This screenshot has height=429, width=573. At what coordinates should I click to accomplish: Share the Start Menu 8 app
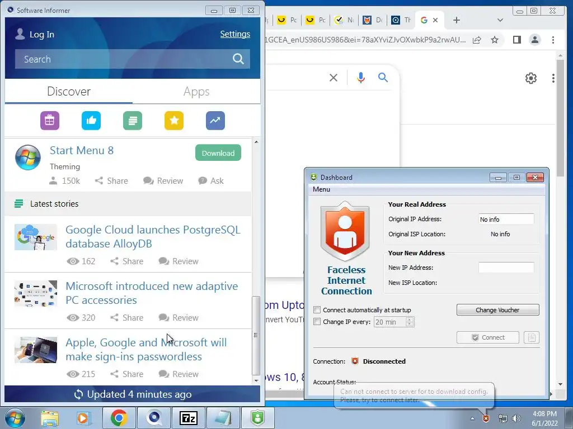click(x=111, y=180)
